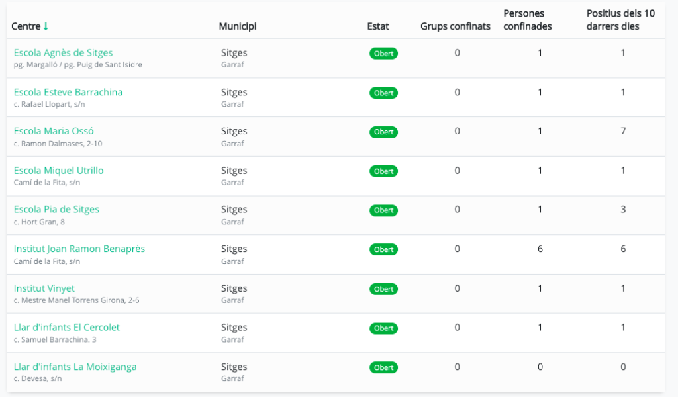Sort by Persones confinades header
Image resolution: width=678 pixels, height=397 pixels.
(x=528, y=20)
